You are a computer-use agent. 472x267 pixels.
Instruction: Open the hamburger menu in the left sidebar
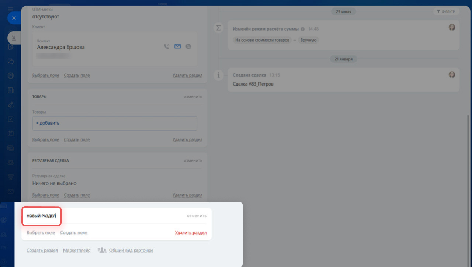(11, 8)
